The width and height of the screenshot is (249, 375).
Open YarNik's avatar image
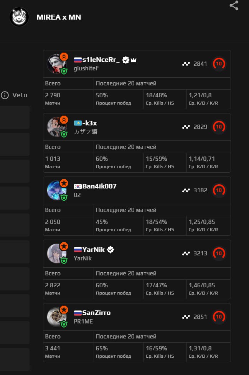point(56,253)
